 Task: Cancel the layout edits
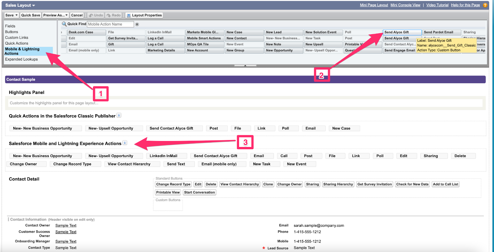coord(77,15)
